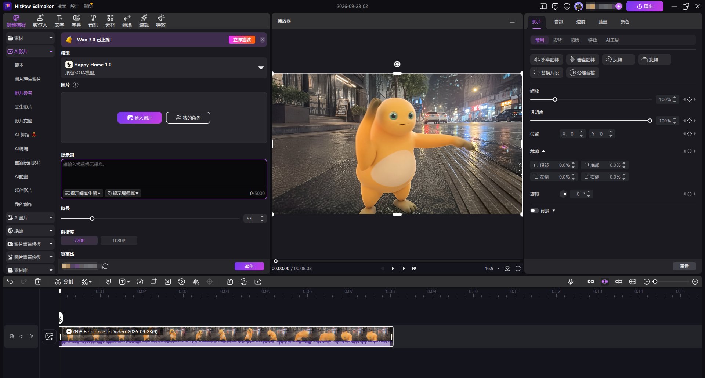Screen dimensions: 705x378
Task: Open the Happy Horse 1.0 model dropdown
Action: 164,68
